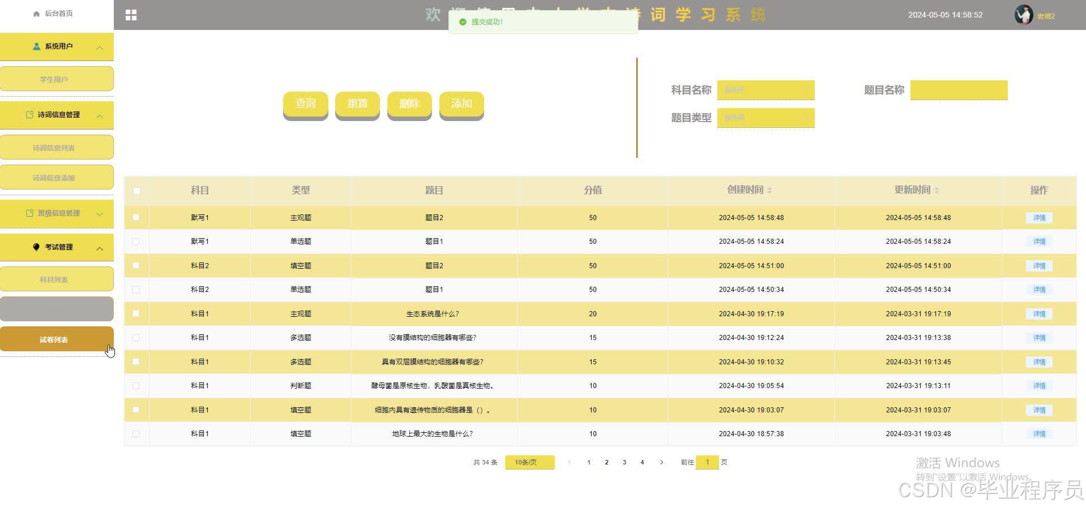The width and height of the screenshot is (1086, 508).
Task: Open the 10条/页 page size selector
Action: 529,462
